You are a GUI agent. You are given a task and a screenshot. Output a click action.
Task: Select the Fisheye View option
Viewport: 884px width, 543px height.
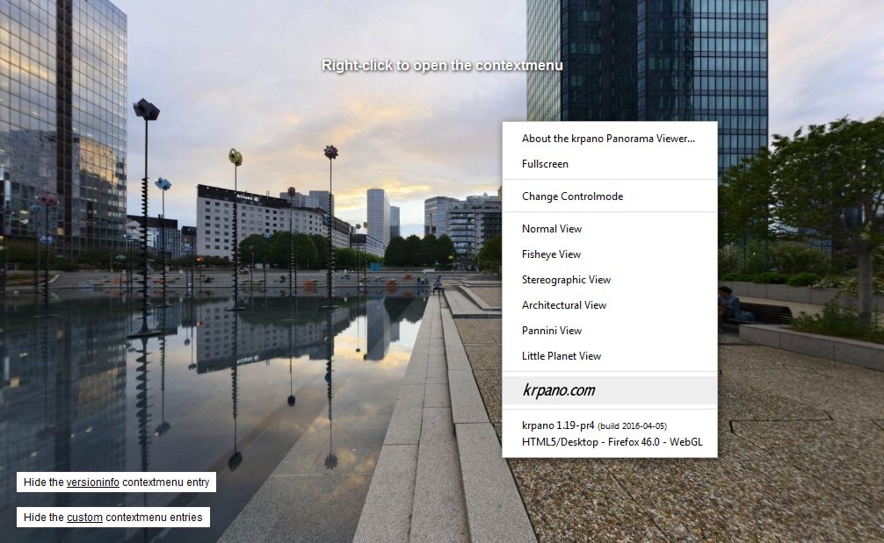coord(551,254)
